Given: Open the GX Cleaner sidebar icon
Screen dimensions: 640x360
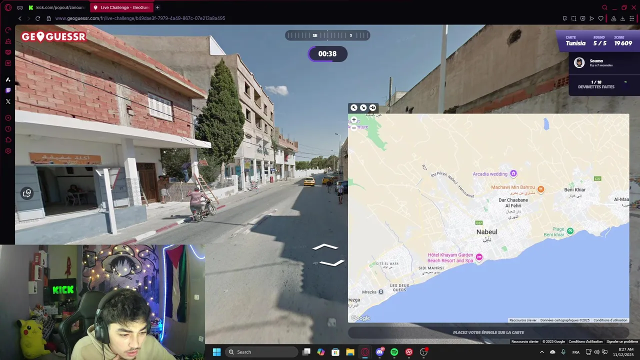Looking at the screenshot, I should tap(8, 41).
